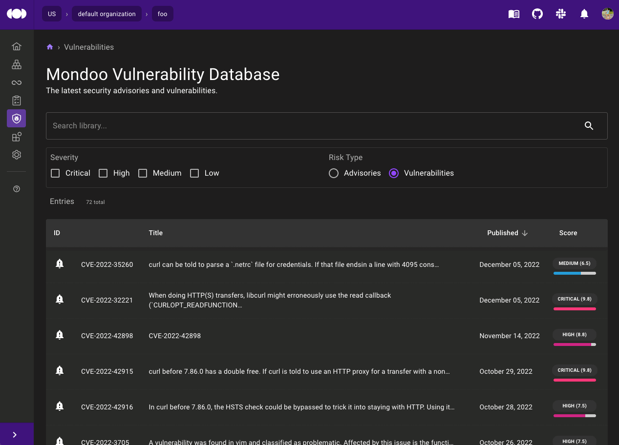Open the GitHub icon in the top bar
Viewport: 619px width, 445px height.
pos(537,14)
